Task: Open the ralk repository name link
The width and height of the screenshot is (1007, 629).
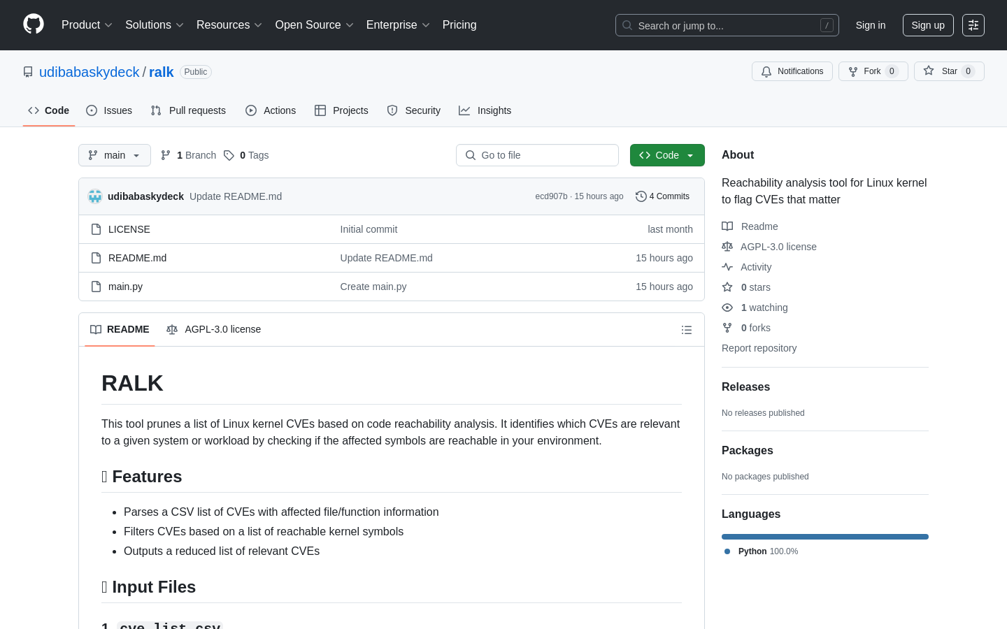Action: (x=161, y=72)
